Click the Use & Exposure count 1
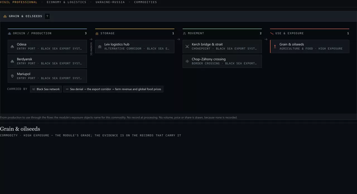The height and width of the screenshot is (194, 357). pos(348,33)
